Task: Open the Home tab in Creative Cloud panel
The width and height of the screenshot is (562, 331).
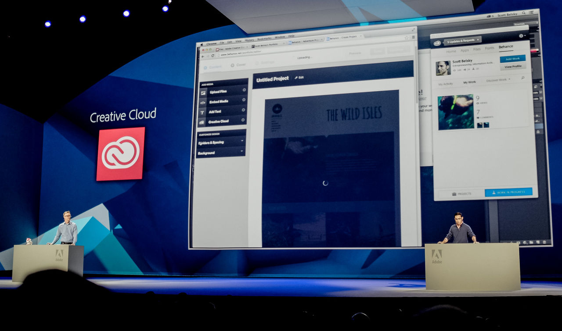Action: click(x=451, y=51)
